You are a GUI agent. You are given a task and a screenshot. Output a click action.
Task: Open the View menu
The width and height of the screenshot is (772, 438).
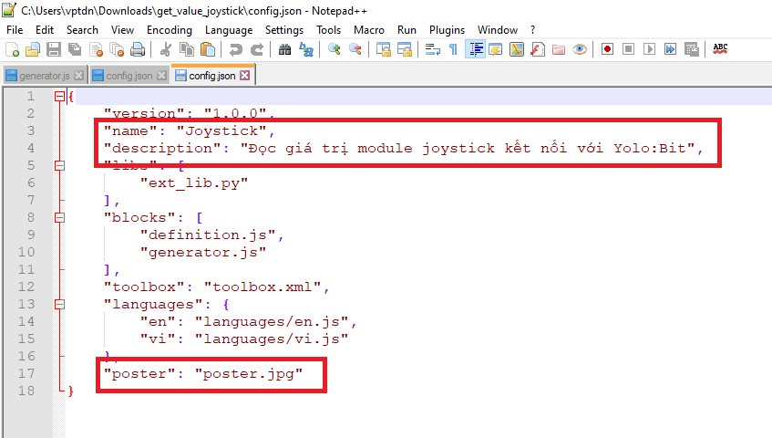coord(122,30)
